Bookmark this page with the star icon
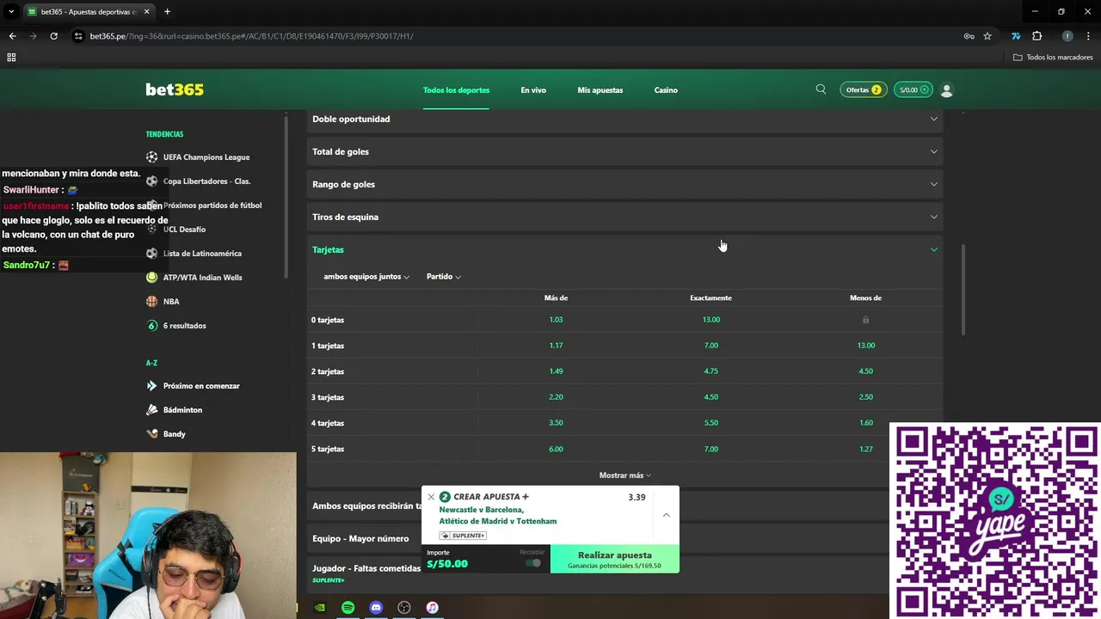Viewport: 1101px width, 619px height. (987, 36)
